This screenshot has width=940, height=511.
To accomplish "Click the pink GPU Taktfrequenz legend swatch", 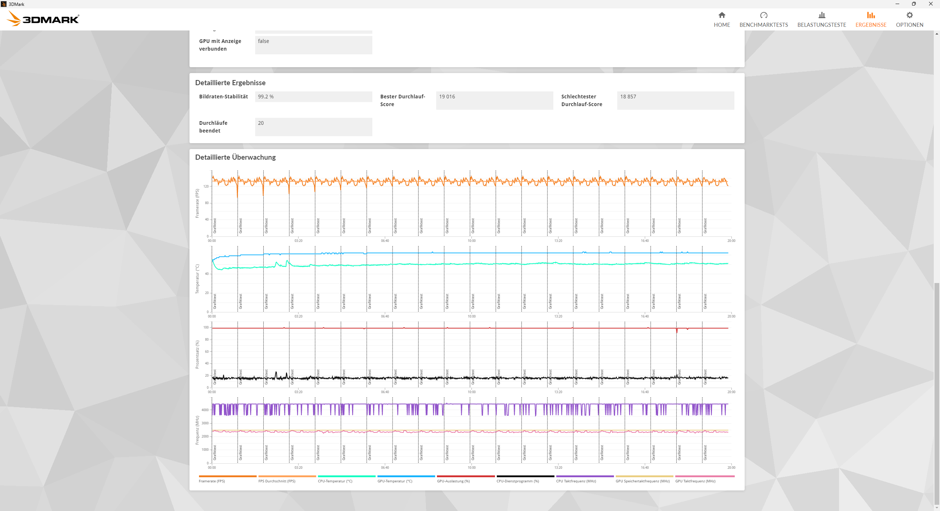I will pos(705,476).
